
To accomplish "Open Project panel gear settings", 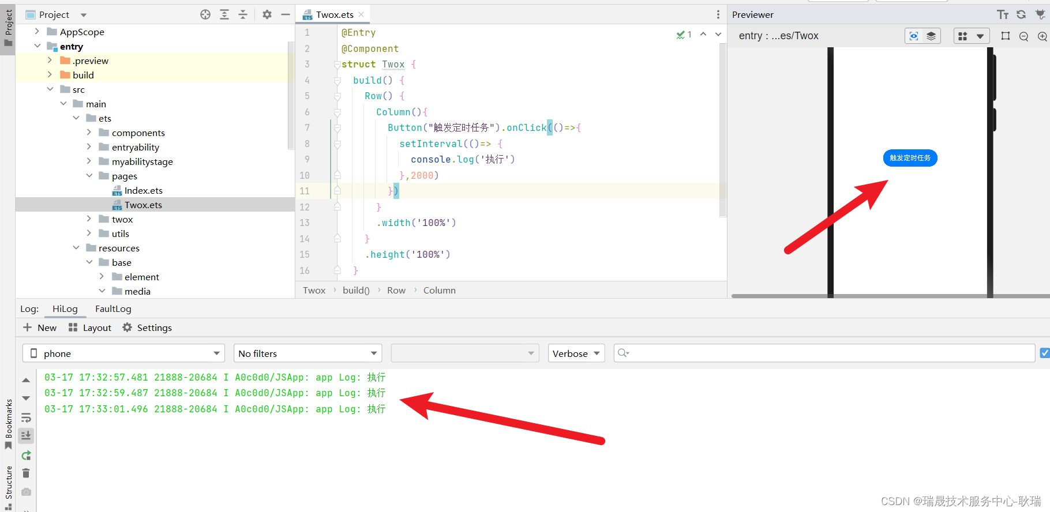I will (267, 14).
